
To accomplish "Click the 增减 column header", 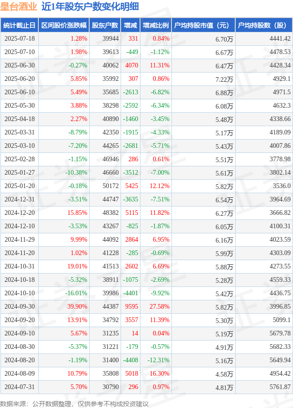I will [130, 25].
